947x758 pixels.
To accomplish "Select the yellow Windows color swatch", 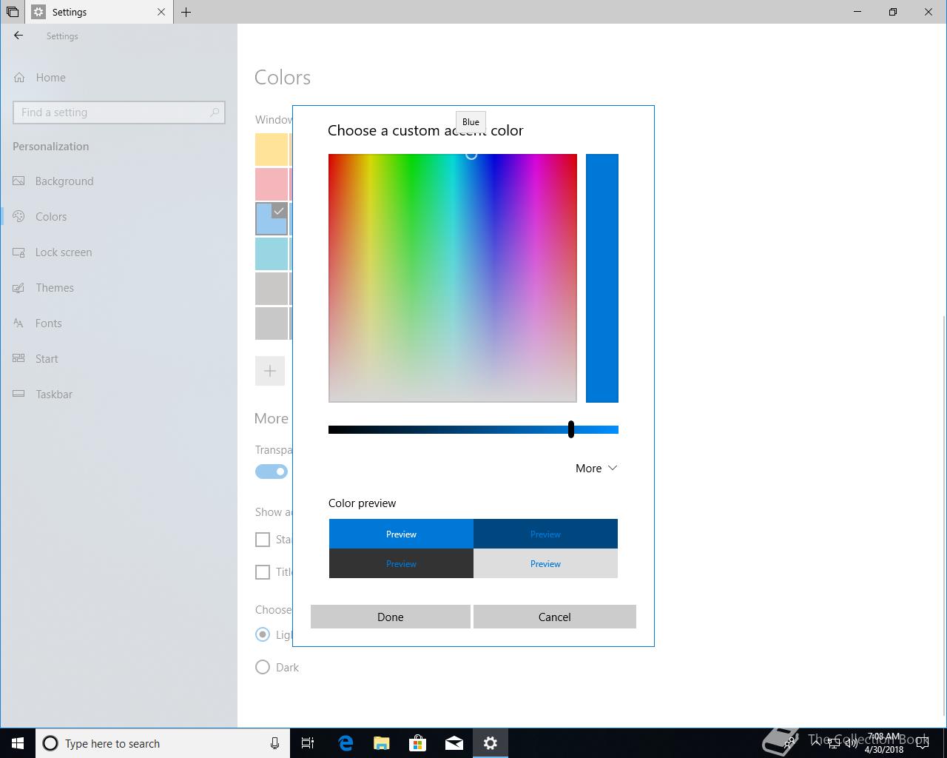I will tap(272, 150).
